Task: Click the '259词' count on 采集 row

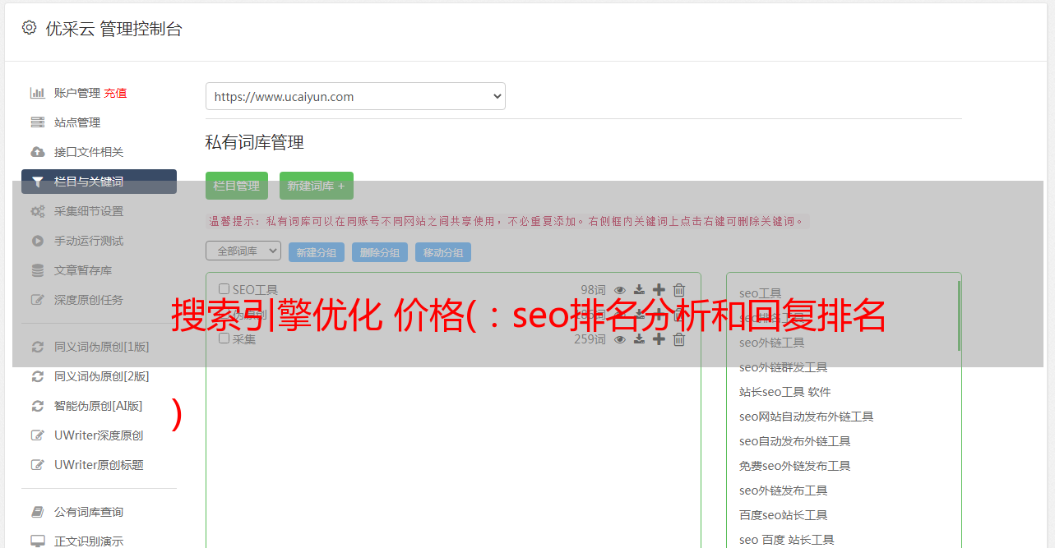Action: pos(590,338)
